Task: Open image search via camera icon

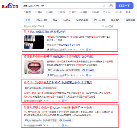Action: (111, 6)
